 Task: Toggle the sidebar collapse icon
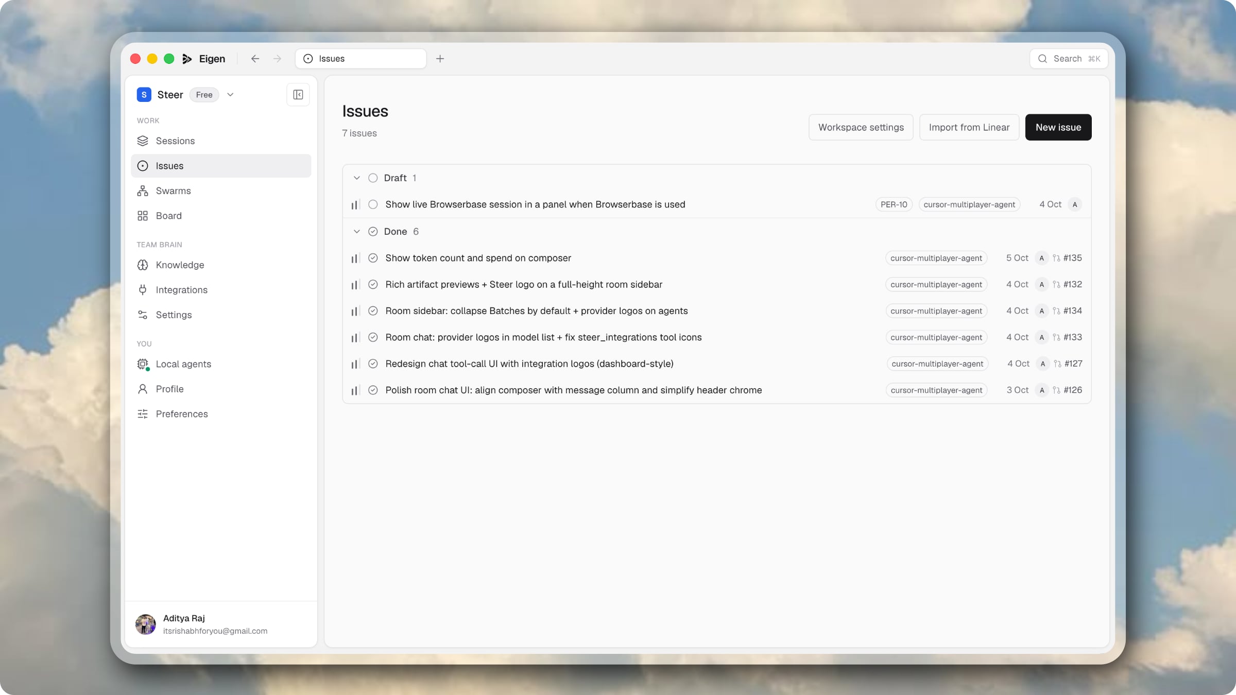298,95
